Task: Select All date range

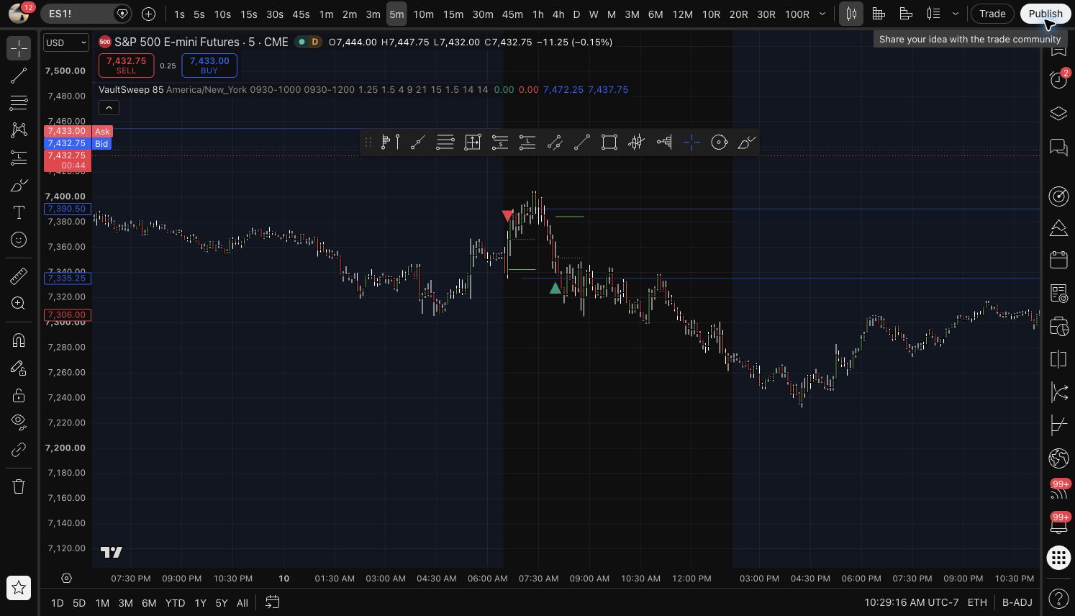Action: click(x=242, y=603)
